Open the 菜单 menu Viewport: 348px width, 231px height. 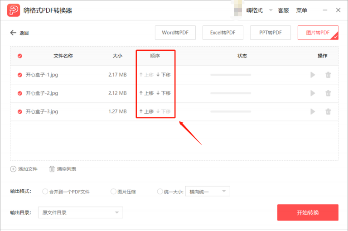(302, 10)
